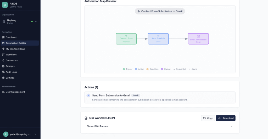Image resolution: width=268 pixels, height=139 pixels.
Task: Click the Connectors plug icon
Action: tap(3, 60)
